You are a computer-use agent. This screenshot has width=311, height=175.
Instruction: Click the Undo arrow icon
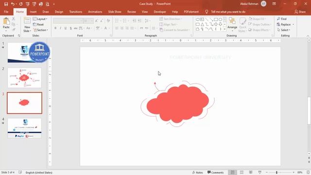pos(13,4)
